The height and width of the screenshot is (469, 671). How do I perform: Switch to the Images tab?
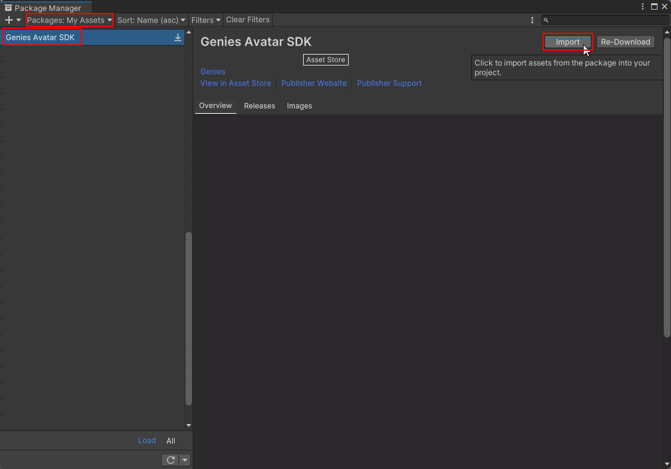tap(299, 106)
